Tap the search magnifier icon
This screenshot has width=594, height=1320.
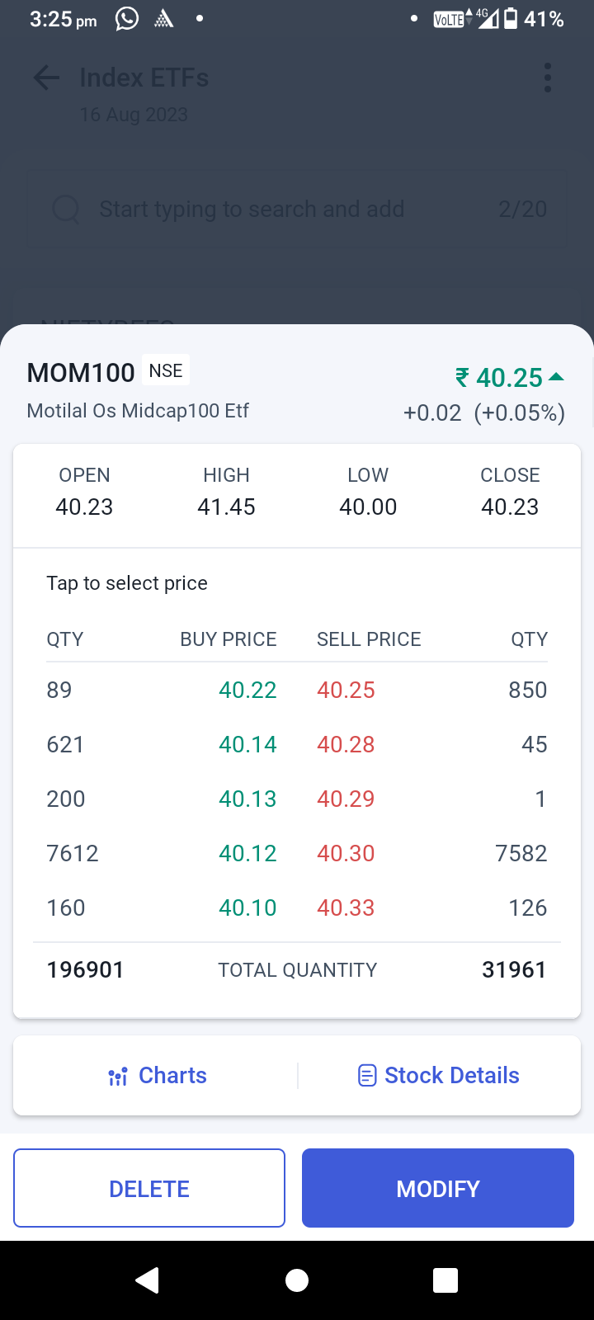66,210
